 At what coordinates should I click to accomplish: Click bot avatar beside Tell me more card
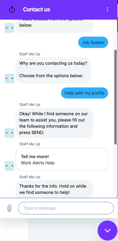click(10, 166)
